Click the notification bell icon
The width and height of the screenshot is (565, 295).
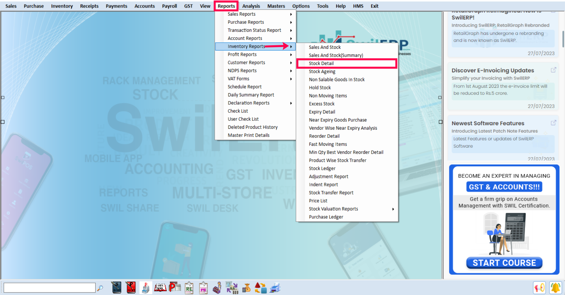pyautogui.click(x=555, y=288)
